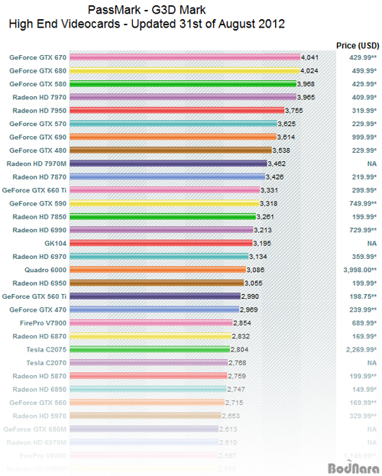Open the Radeon HD 6970 label
The image size is (382, 476).
tap(39, 257)
